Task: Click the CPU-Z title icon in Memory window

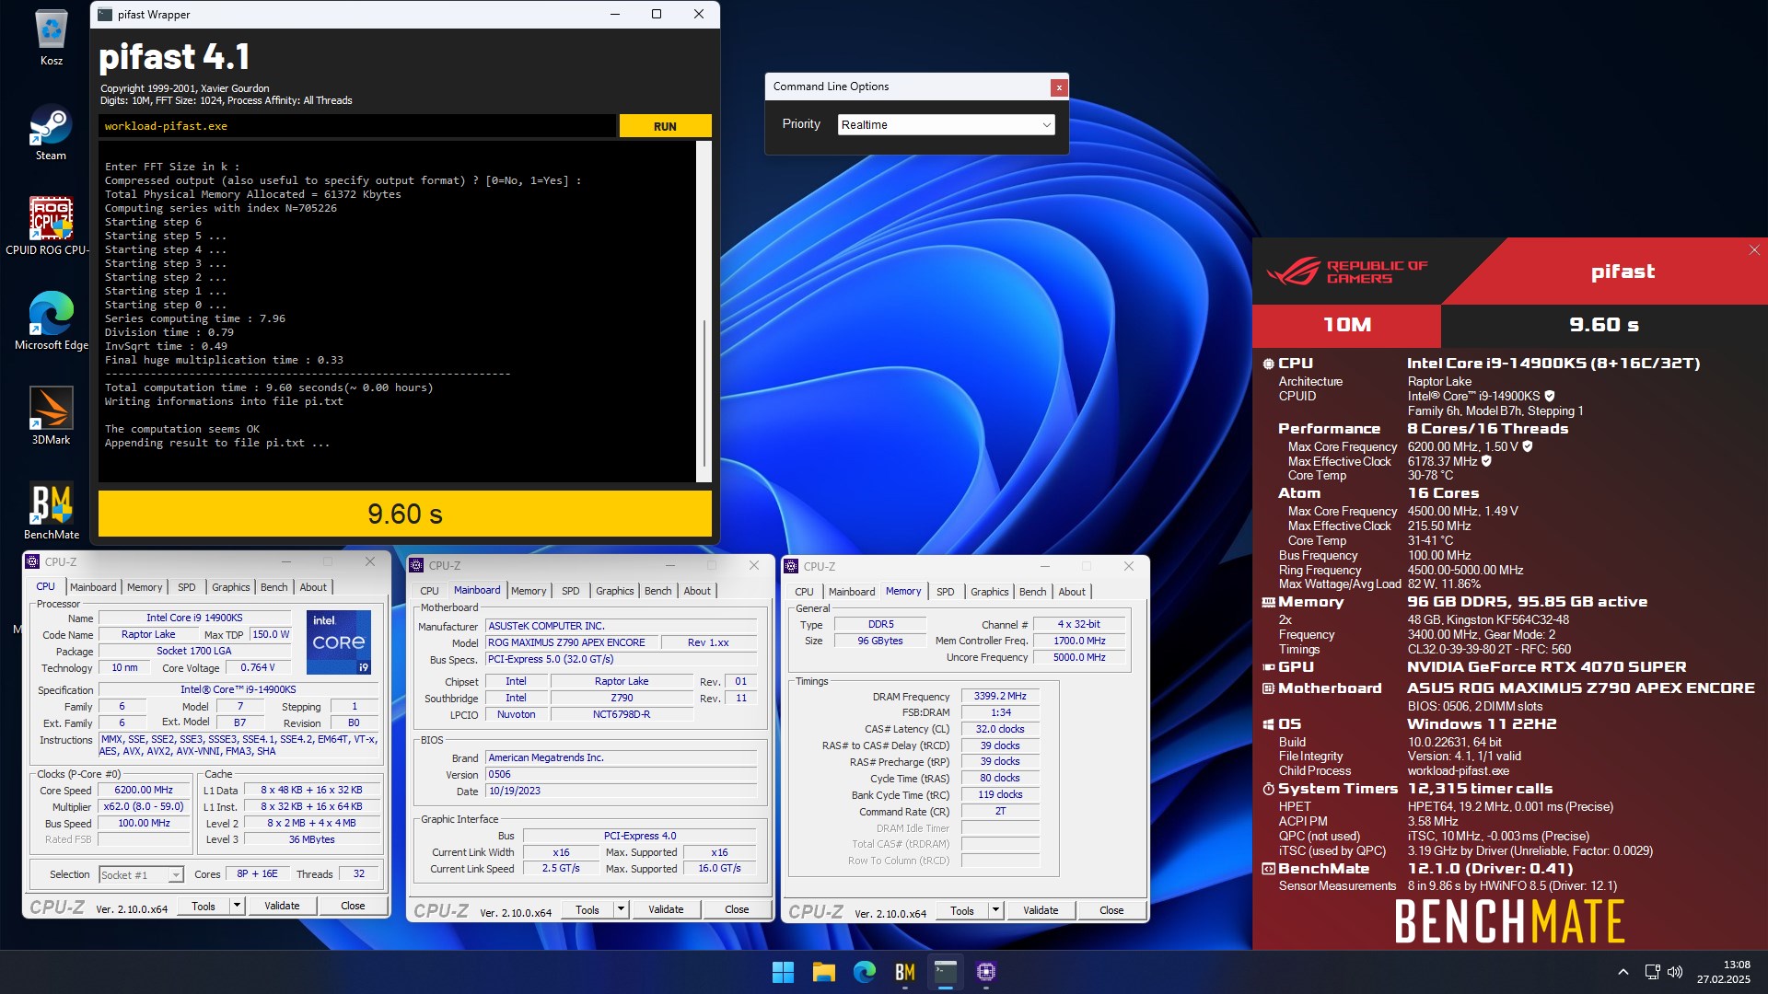Action: [792, 567]
